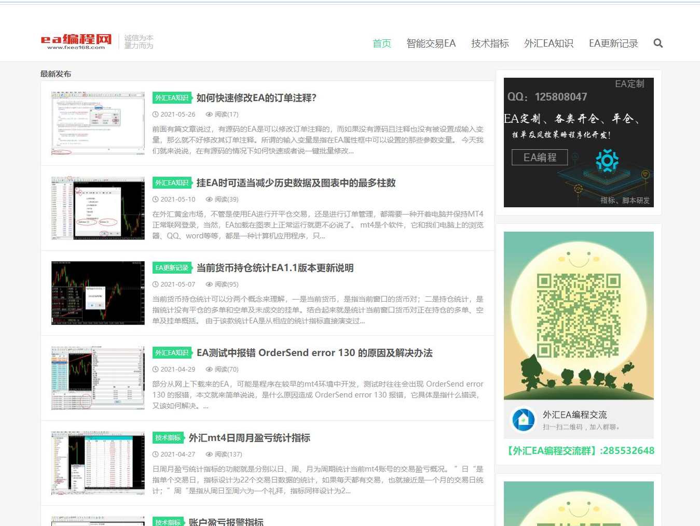Open article 如何快速修改EA的订单注释?
The width and height of the screenshot is (700, 526).
click(255, 98)
